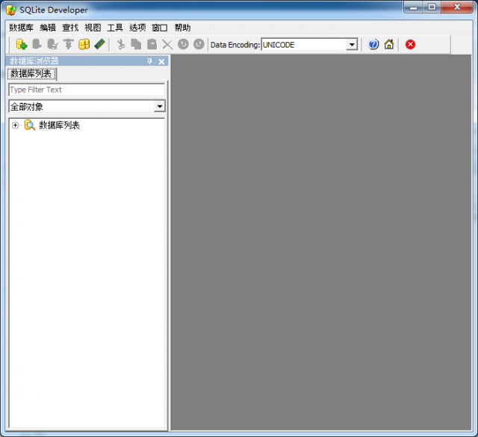The height and width of the screenshot is (437, 478).
Task: Click the green memory chip toolbar icon
Action: click(100, 45)
